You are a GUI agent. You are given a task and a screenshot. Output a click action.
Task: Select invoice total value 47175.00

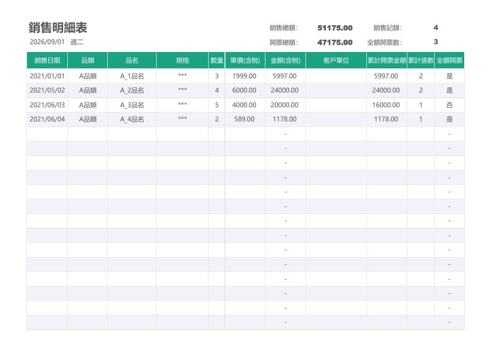[x=335, y=43]
